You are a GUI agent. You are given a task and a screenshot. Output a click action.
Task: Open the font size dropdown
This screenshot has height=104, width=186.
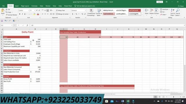tap(35, 10)
